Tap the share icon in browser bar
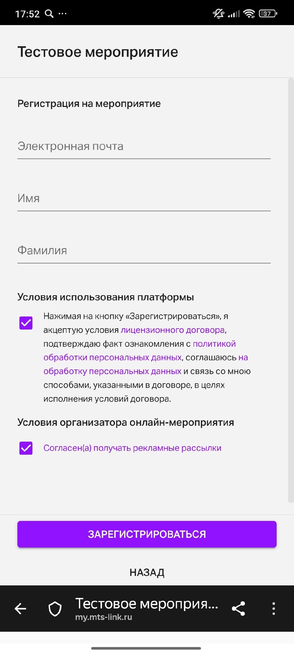 [x=238, y=608]
